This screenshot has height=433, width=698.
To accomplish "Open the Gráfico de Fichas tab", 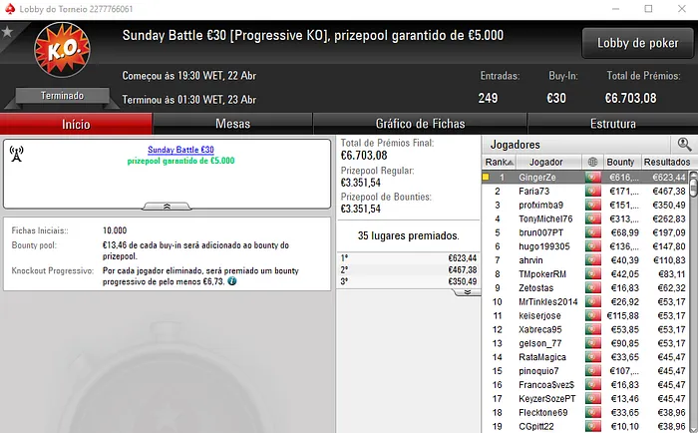I will tap(420, 124).
